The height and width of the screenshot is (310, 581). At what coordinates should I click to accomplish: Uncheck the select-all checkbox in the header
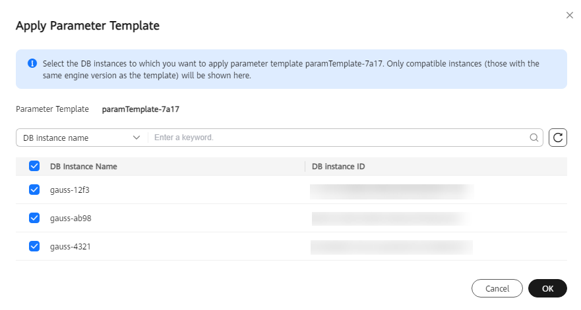tap(34, 166)
